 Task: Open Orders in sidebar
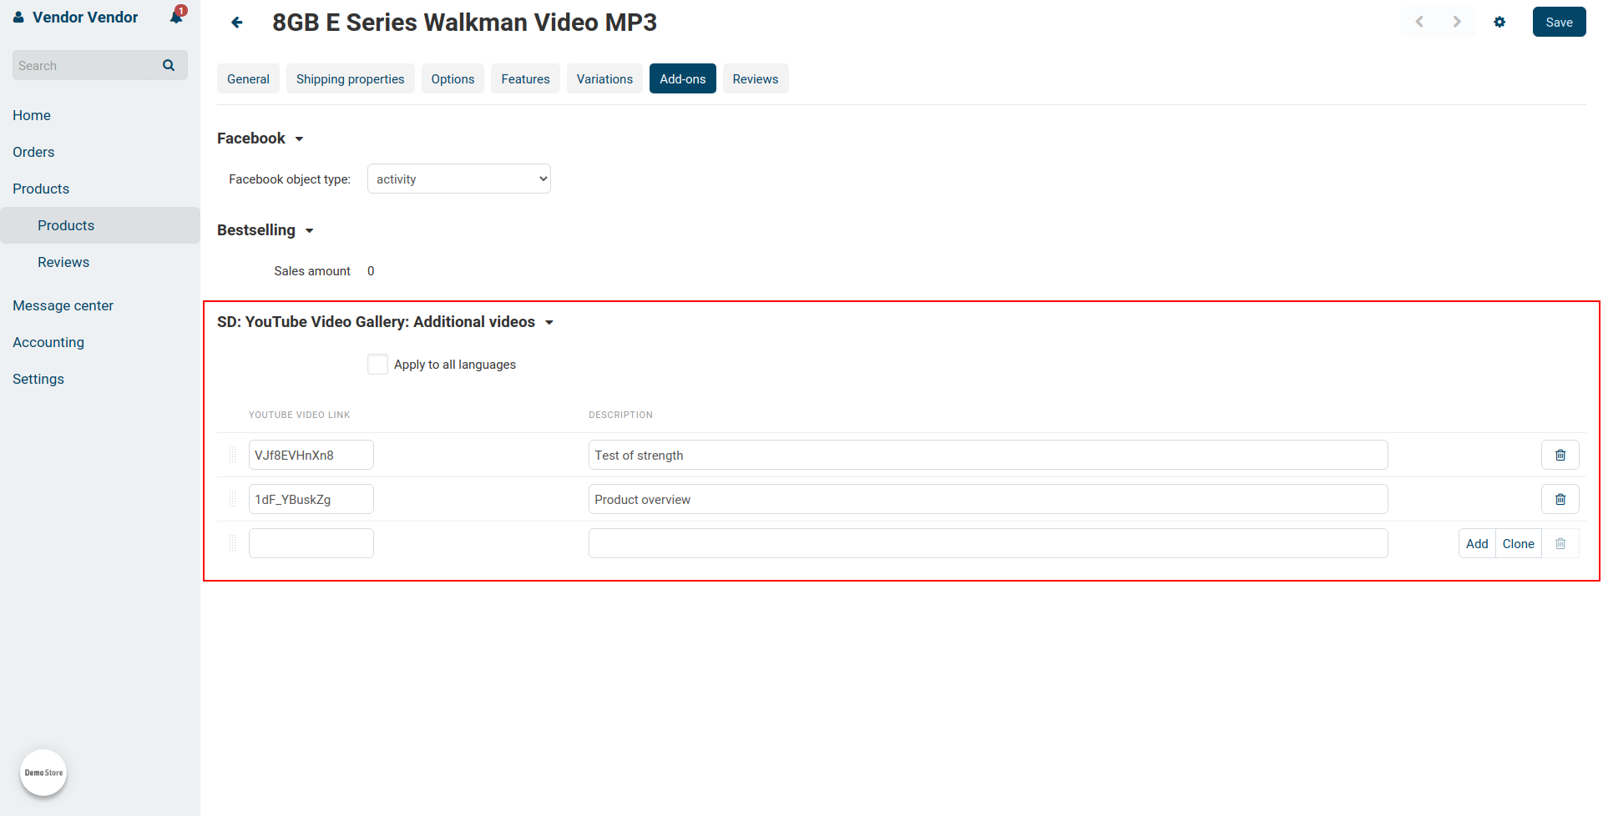pyautogui.click(x=33, y=152)
